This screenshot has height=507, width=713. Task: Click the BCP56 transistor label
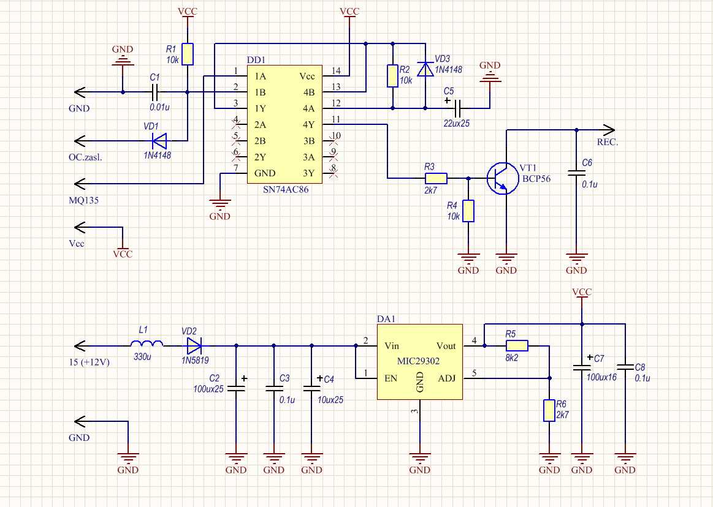536,179
